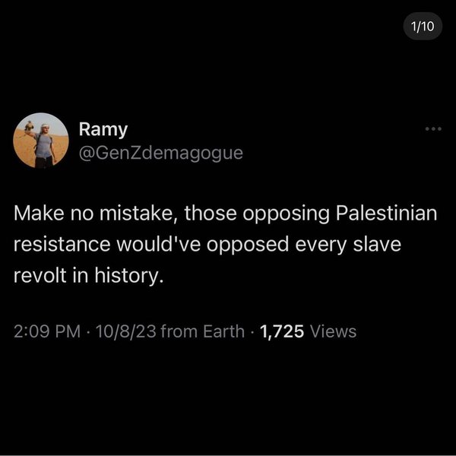Click the word 'opposed' in the tweet
The height and width of the screenshot is (456, 456).
pyautogui.click(x=248, y=245)
